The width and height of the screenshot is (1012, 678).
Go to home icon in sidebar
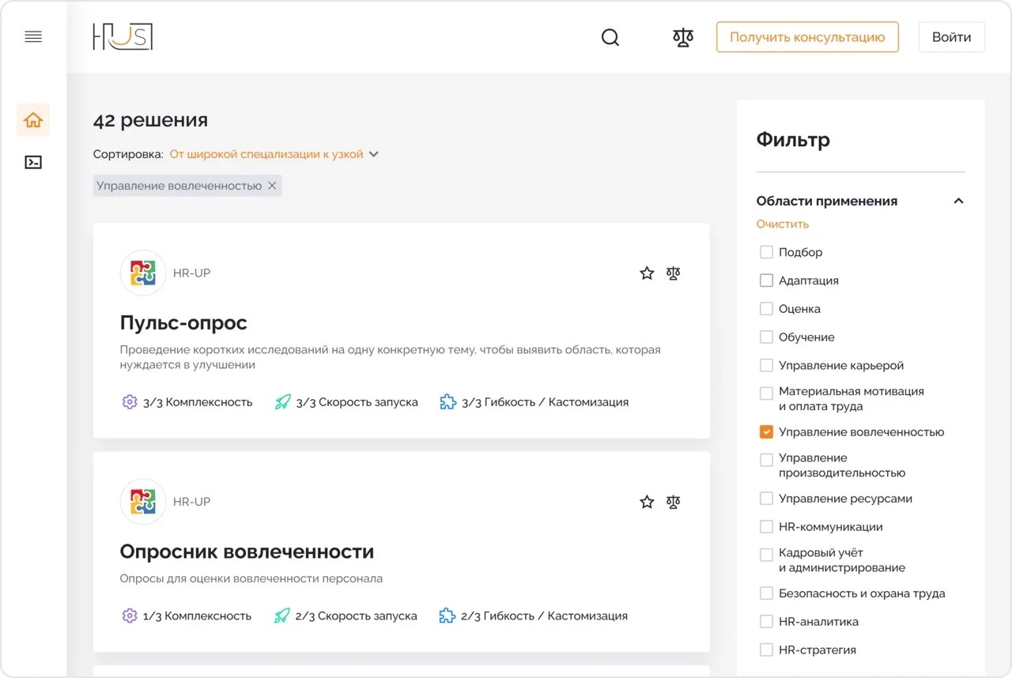coord(33,120)
